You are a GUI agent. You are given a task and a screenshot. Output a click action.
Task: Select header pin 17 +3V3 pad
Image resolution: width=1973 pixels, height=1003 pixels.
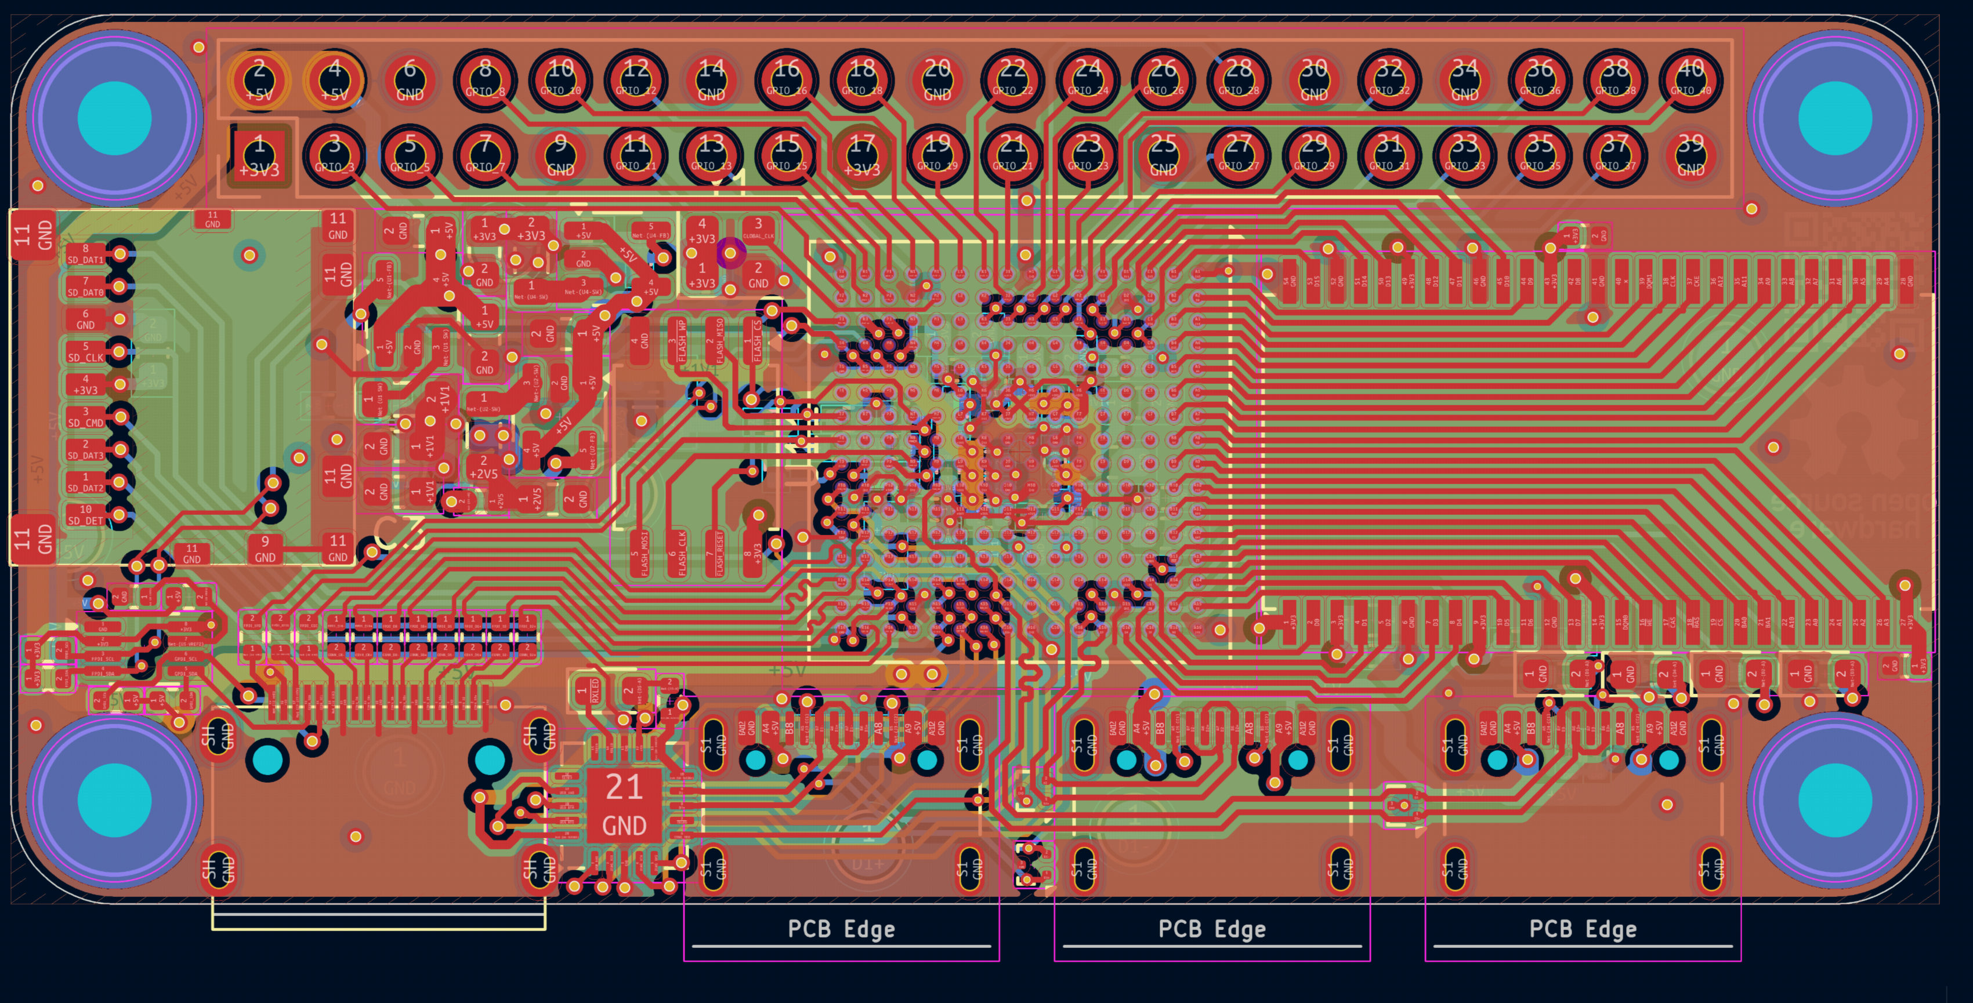861,156
